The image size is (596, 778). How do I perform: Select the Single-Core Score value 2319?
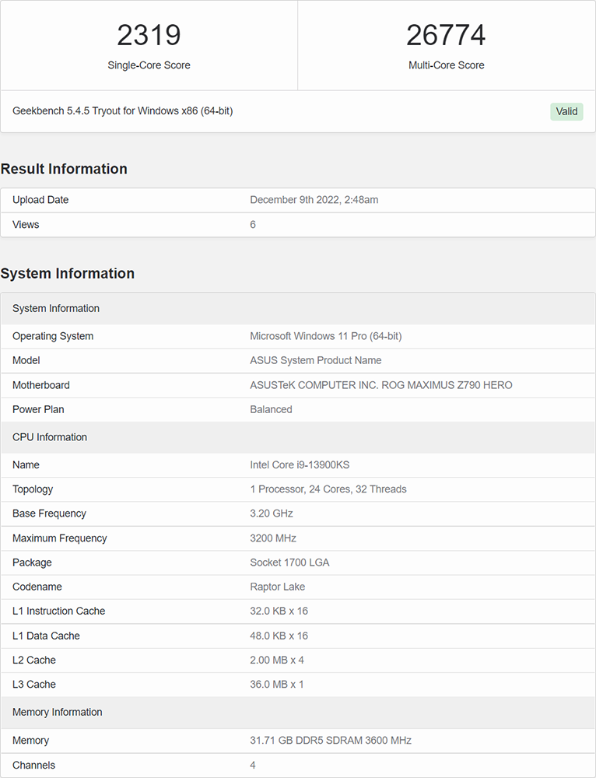pyautogui.click(x=149, y=35)
